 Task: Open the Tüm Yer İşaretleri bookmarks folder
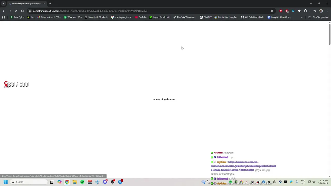tap(318, 17)
